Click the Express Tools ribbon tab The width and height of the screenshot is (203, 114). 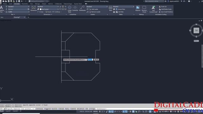[78, 4]
